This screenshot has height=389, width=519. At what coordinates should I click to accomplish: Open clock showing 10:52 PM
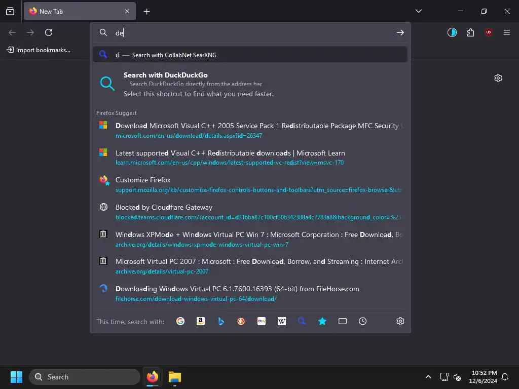tap(483, 377)
